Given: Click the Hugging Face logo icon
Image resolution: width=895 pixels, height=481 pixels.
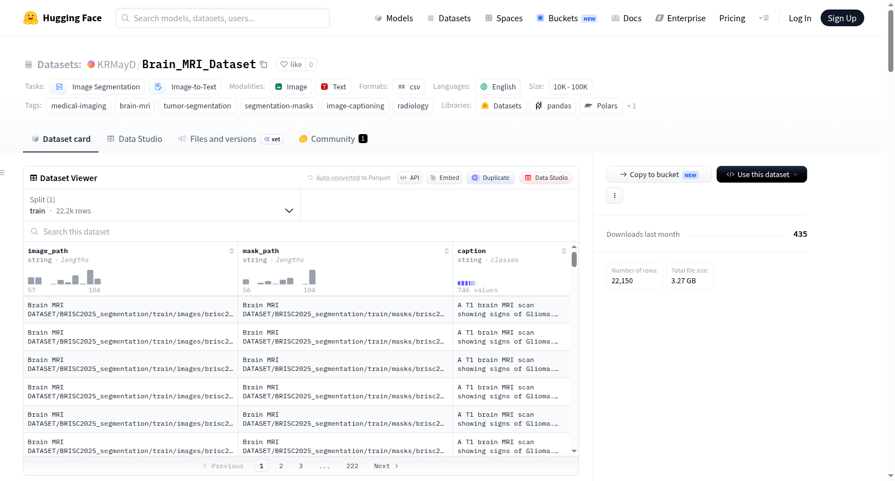Looking at the screenshot, I should [x=31, y=18].
